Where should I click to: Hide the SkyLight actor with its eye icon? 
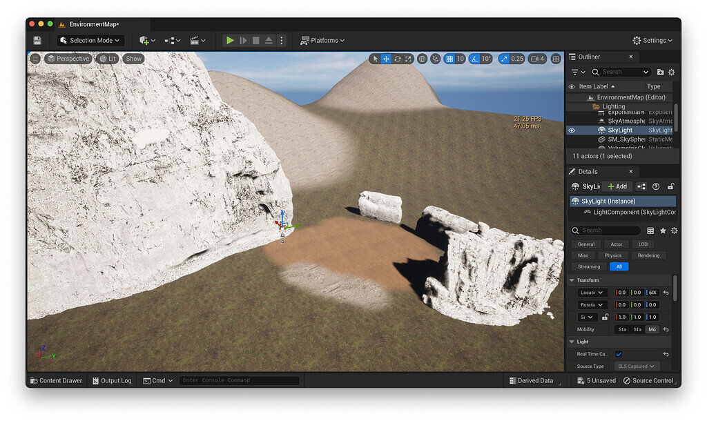tap(571, 130)
